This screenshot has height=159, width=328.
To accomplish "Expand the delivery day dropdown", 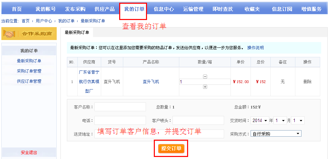I will pos(298,121).
